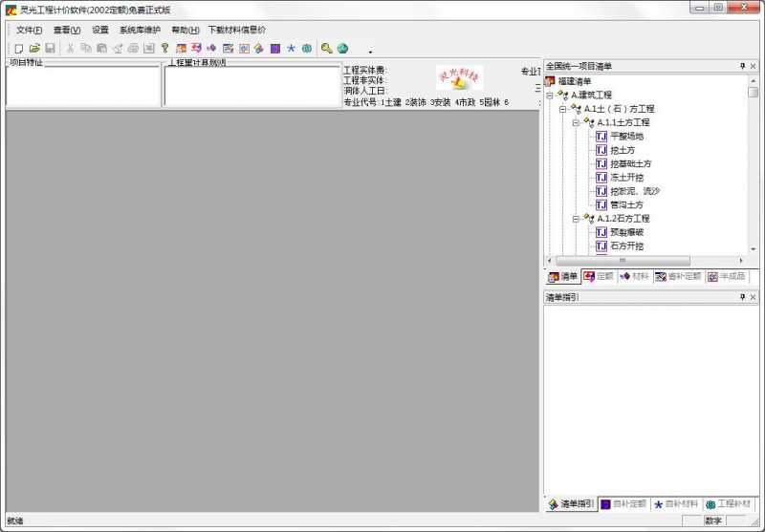Click the purple square toolbar icon
765x532 pixels.
click(x=274, y=48)
